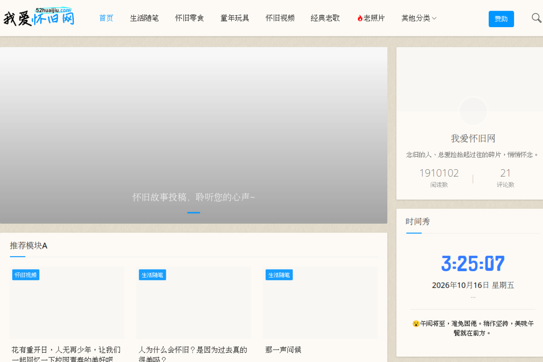
Task: Click the 时间秀 widget heading
Action: pyautogui.click(x=418, y=222)
